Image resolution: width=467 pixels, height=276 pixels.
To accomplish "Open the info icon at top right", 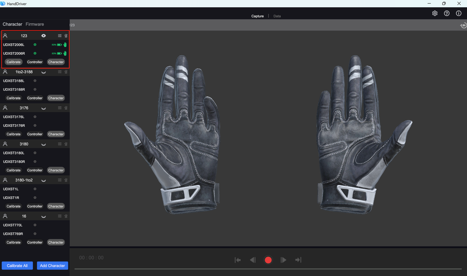I will 459,13.
